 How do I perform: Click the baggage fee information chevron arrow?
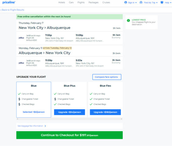click(x=45, y=126)
